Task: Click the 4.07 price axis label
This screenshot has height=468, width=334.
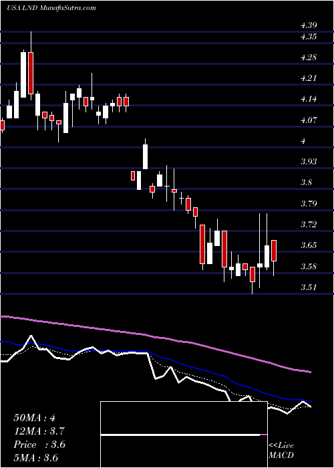Action: (309, 120)
